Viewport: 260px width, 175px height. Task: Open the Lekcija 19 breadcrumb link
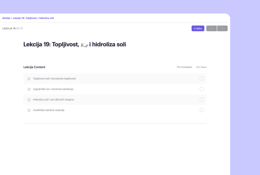tap(33, 18)
